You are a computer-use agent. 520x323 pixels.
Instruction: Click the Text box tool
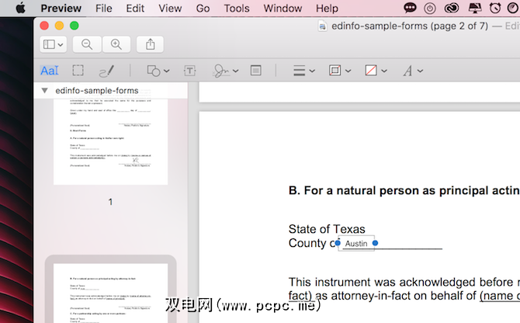click(189, 71)
